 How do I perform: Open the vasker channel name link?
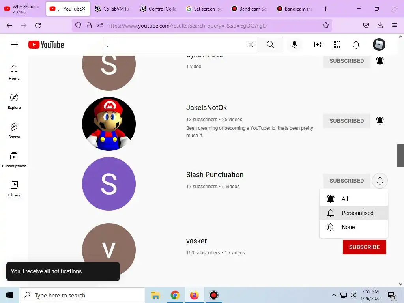196,241
